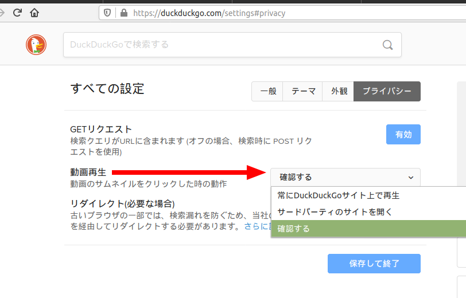Choose サードパーティのサイトを開く option
The image size is (466, 298).
[368, 212]
